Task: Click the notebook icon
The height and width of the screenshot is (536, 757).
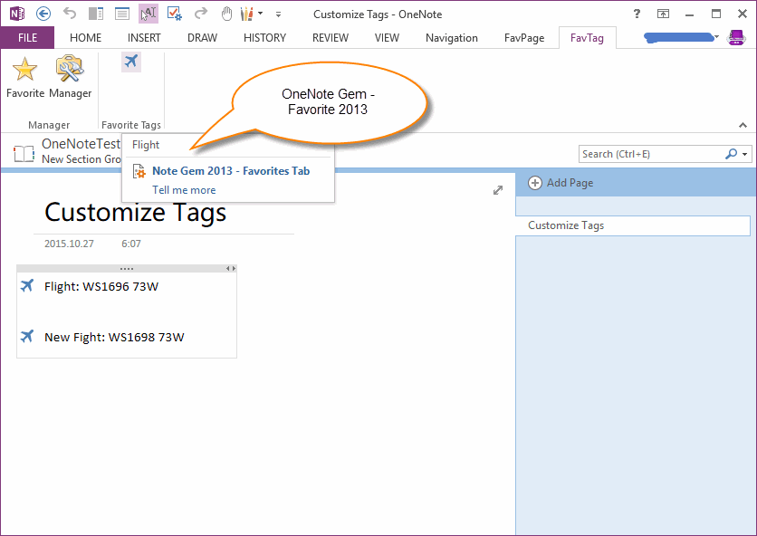Action: tap(24, 154)
